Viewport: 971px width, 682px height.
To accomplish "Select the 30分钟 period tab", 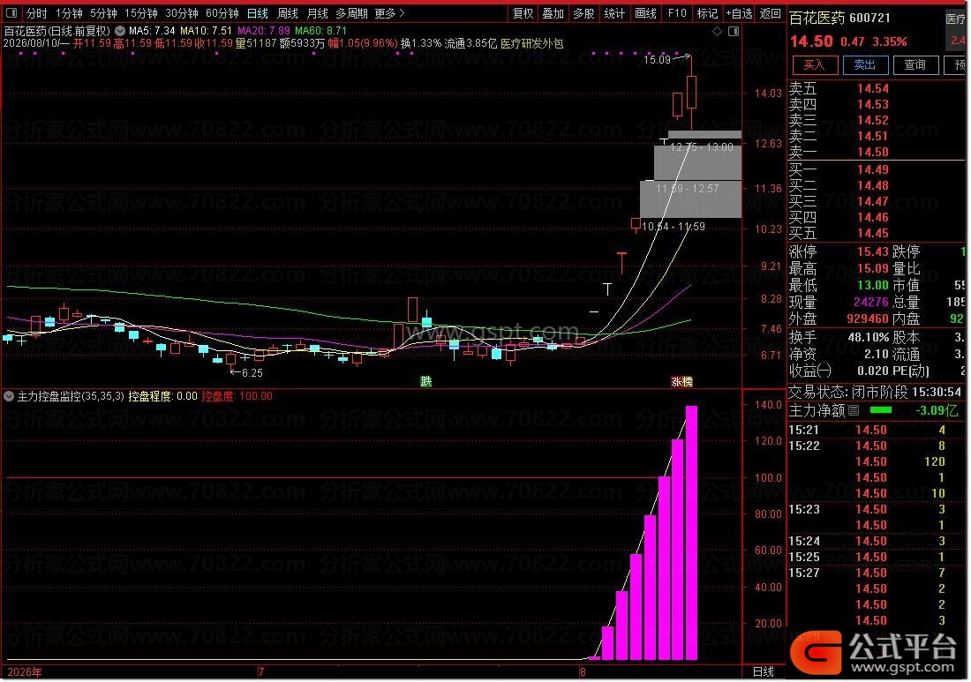I will click(x=182, y=13).
